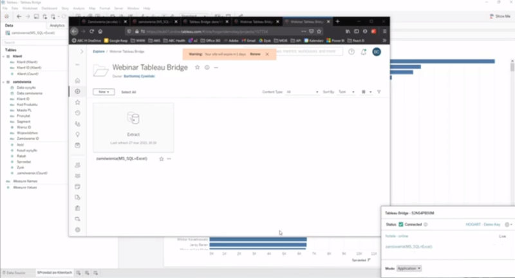Toggle the Connected status checkbox in Bridge
This screenshot has height=278, width=515.
point(400,225)
